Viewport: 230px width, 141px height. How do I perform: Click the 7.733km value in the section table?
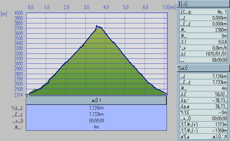coord(96,114)
